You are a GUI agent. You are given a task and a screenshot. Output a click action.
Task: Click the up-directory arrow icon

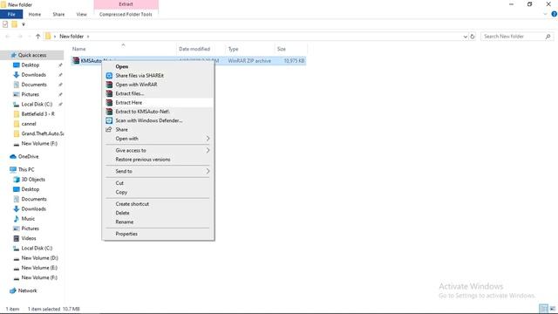pos(37,37)
